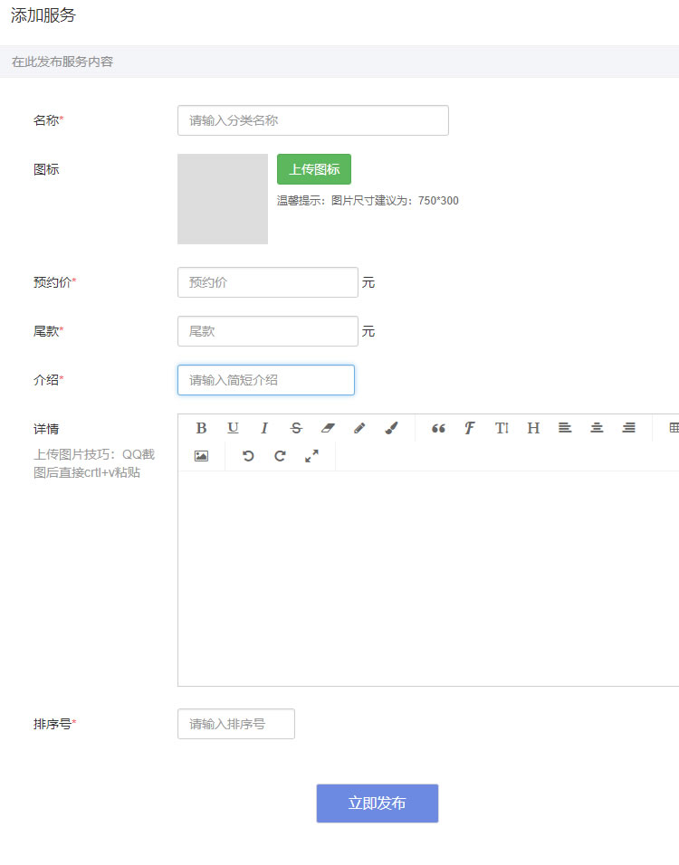Click the 预约价 price input field
This screenshot has width=679, height=865.
[x=267, y=282]
